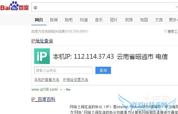Open the search tools filter
This screenshot has width=178, height=114.
pyautogui.click(x=171, y=31)
